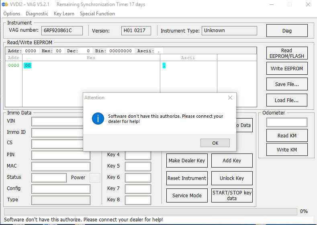Click OK in the Attention dialog

[x=215, y=143]
